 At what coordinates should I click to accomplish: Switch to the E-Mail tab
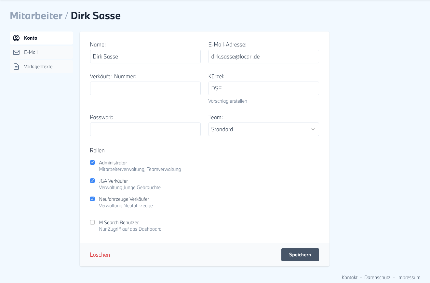(31, 52)
